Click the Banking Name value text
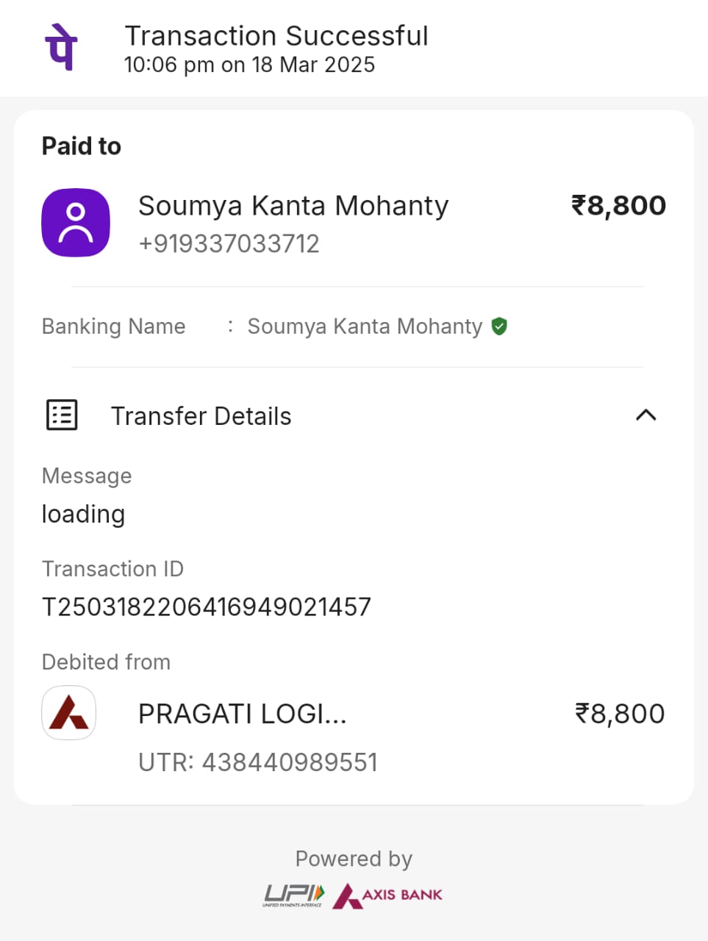 click(x=365, y=326)
